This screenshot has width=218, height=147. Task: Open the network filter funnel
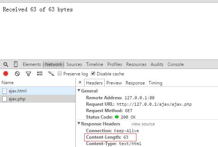point(28,74)
